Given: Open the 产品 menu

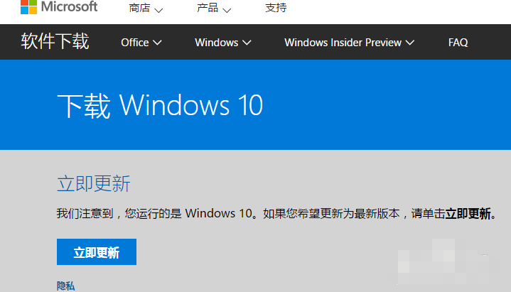Looking at the screenshot, I should point(208,9).
